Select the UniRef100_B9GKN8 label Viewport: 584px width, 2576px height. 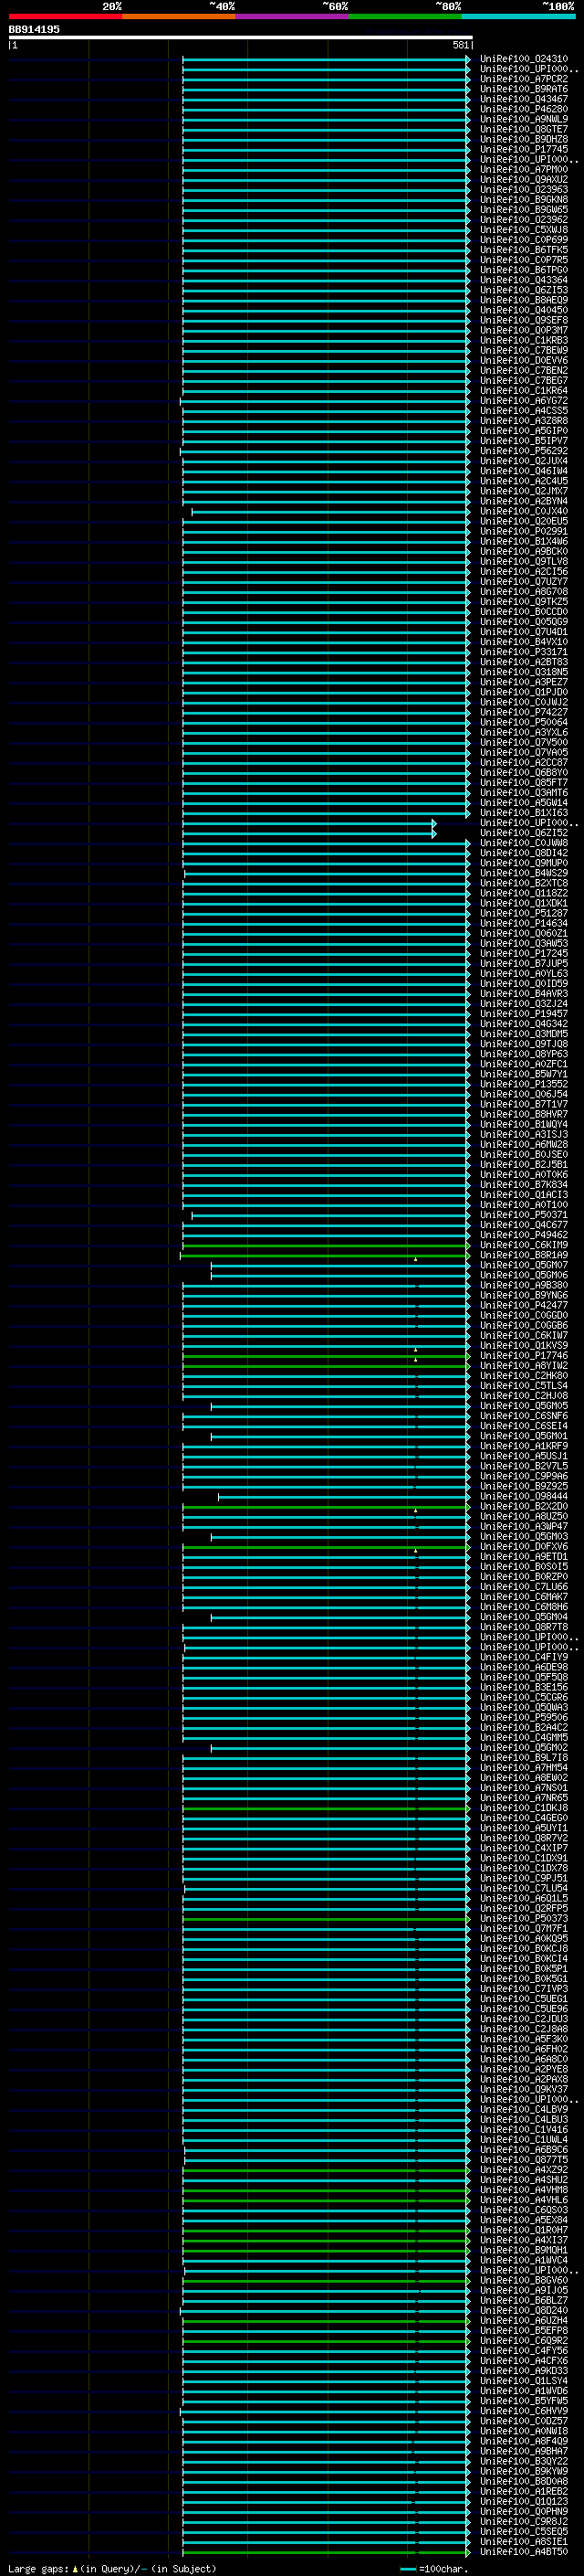pyautogui.click(x=524, y=199)
